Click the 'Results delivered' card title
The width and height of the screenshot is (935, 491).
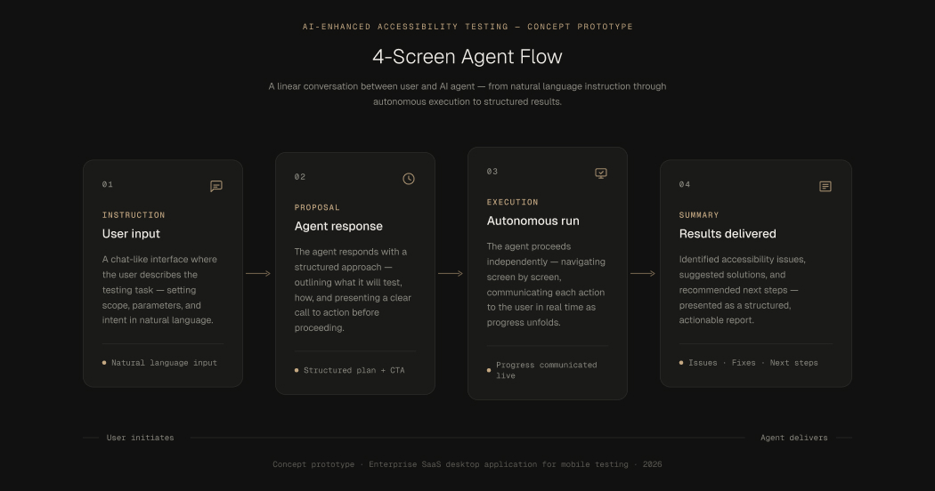tap(728, 234)
